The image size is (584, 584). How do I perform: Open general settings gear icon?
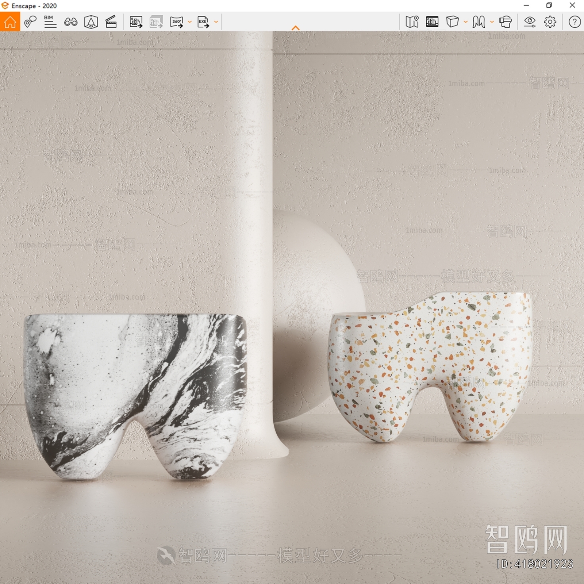[550, 22]
